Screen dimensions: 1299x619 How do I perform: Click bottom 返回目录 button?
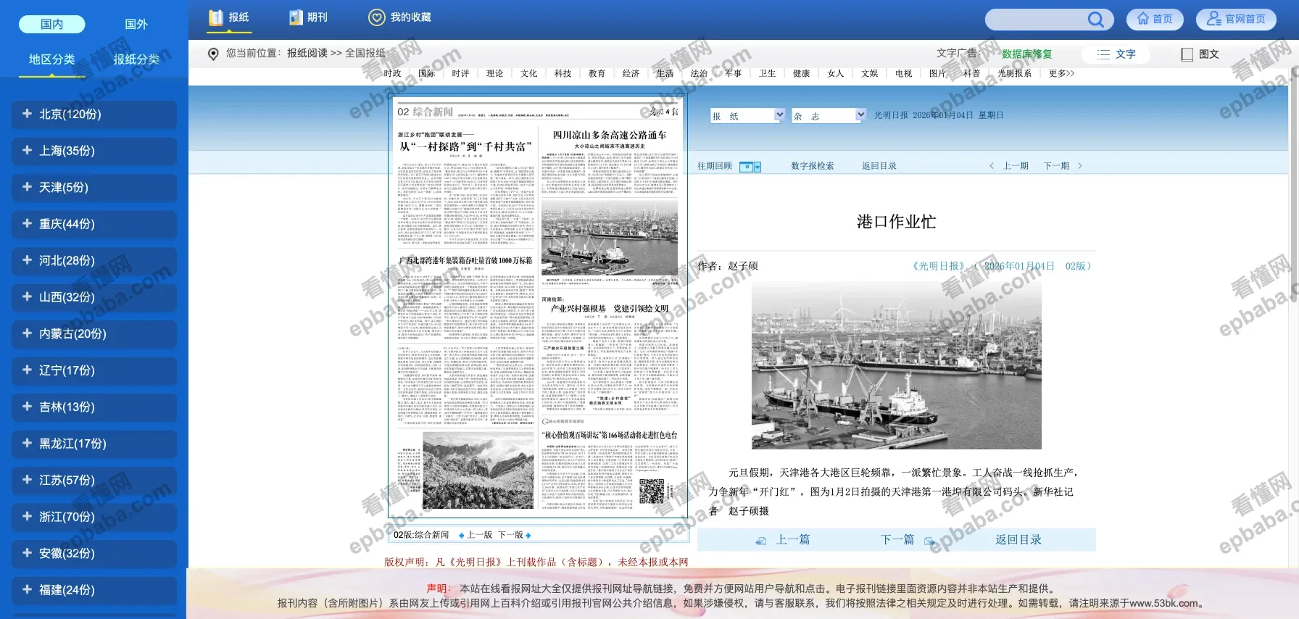1018,540
